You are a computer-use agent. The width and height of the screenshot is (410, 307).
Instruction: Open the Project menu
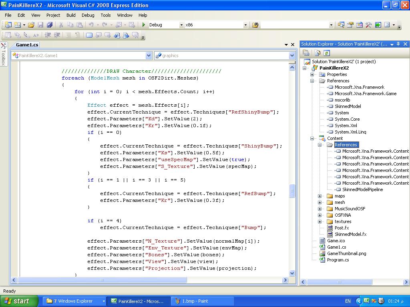53,15
